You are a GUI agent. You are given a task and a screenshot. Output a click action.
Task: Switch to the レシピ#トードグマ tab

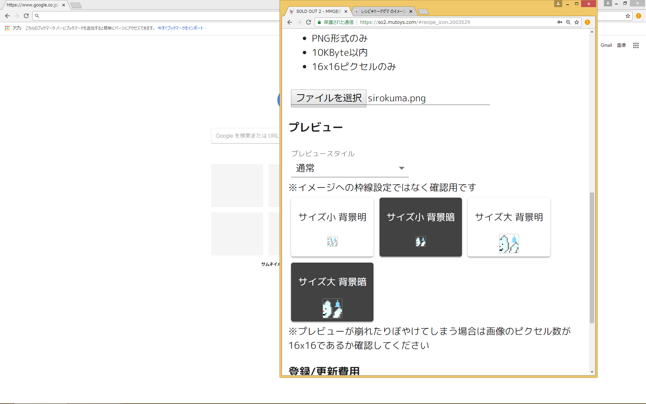(x=383, y=11)
